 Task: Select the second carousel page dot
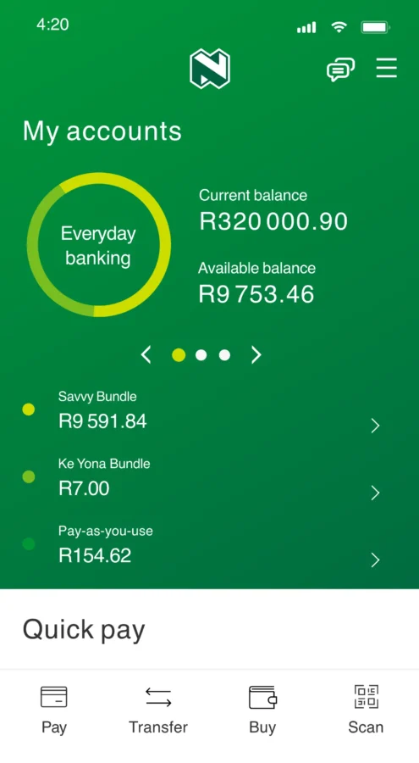pos(201,355)
